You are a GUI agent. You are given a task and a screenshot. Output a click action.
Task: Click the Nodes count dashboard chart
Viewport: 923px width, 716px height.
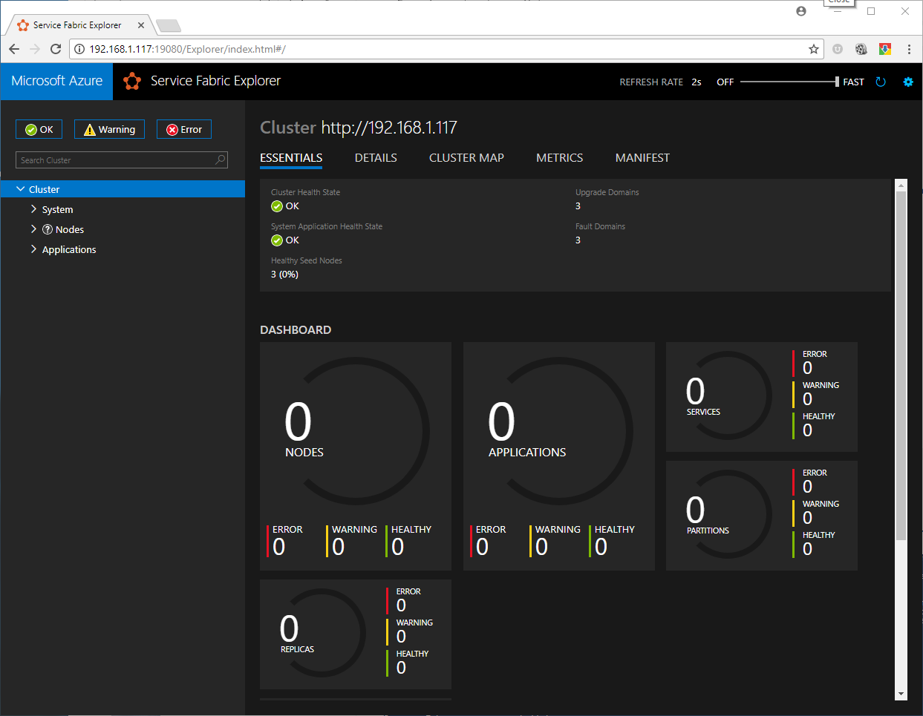(x=356, y=431)
